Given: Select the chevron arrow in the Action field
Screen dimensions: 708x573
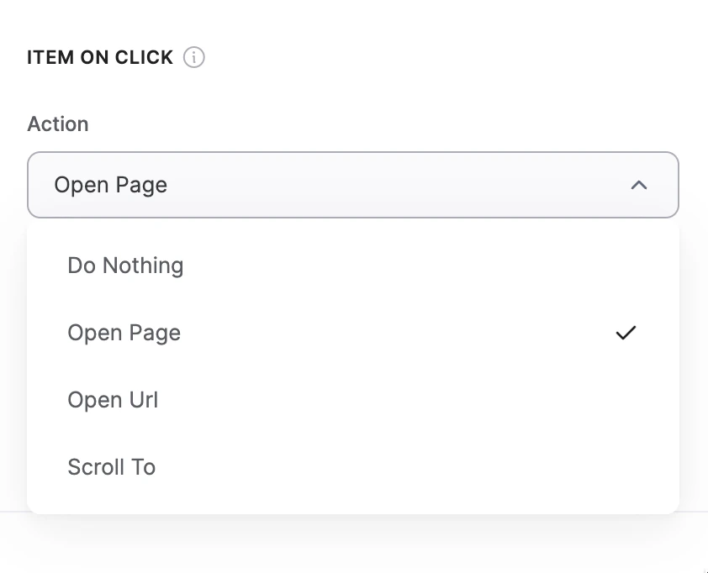Looking at the screenshot, I should click(x=640, y=185).
